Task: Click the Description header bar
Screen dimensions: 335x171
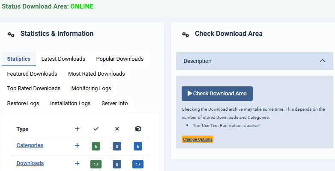Action: pos(254,61)
